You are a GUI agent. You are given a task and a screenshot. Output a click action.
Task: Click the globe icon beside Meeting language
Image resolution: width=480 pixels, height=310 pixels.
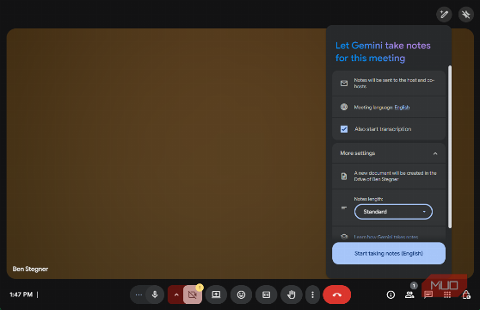pyautogui.click(x=344, y=107)
